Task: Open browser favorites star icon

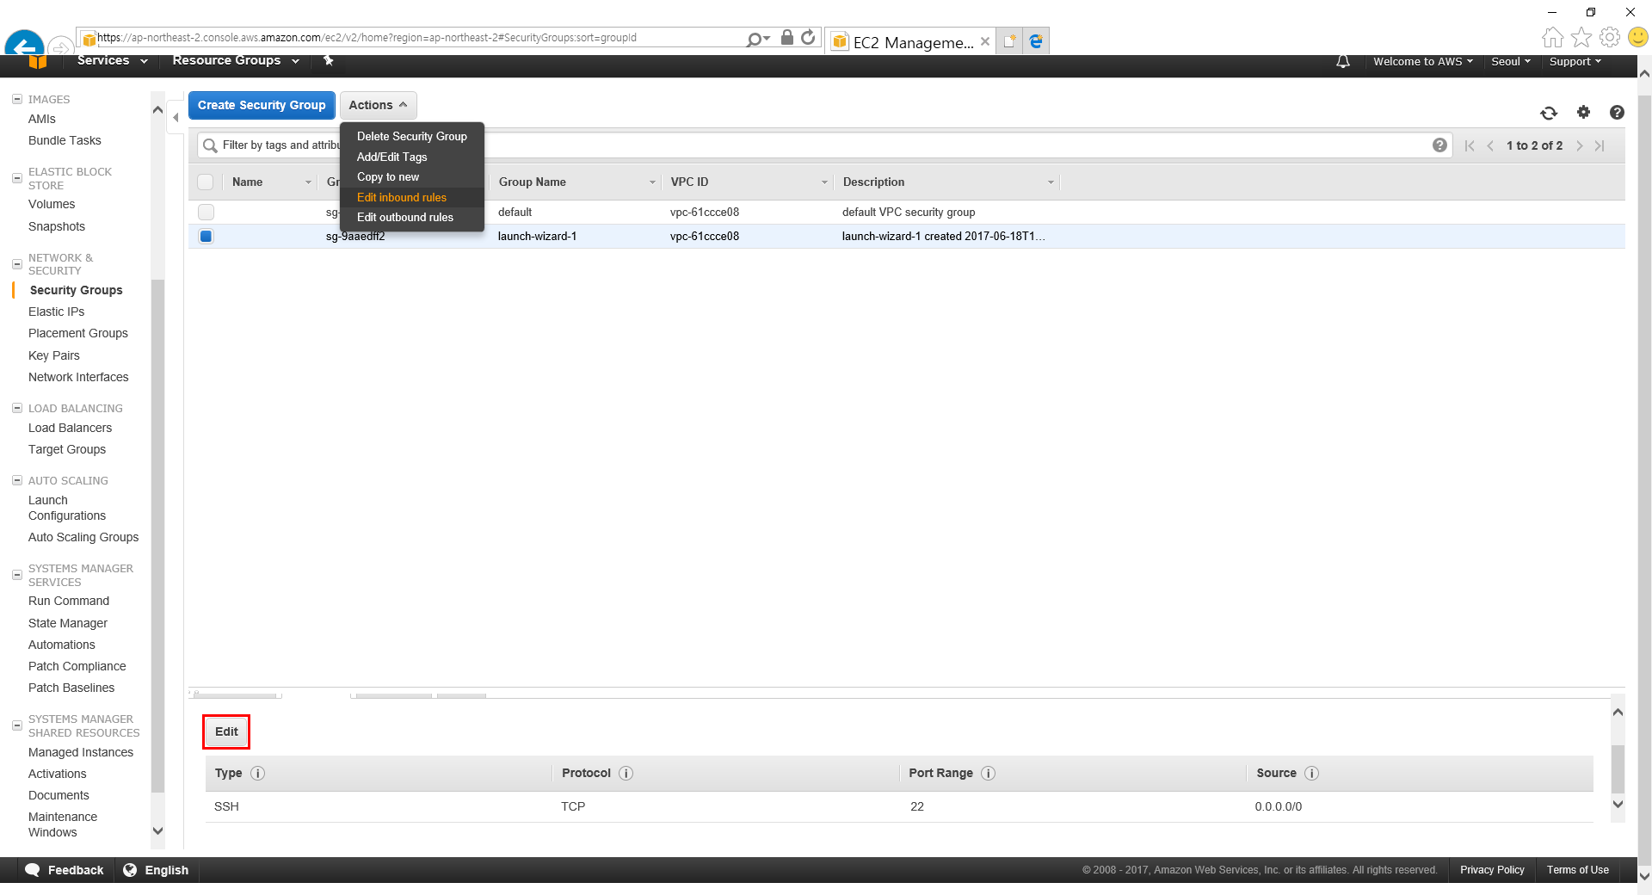Action: (x=1581, y=37)
